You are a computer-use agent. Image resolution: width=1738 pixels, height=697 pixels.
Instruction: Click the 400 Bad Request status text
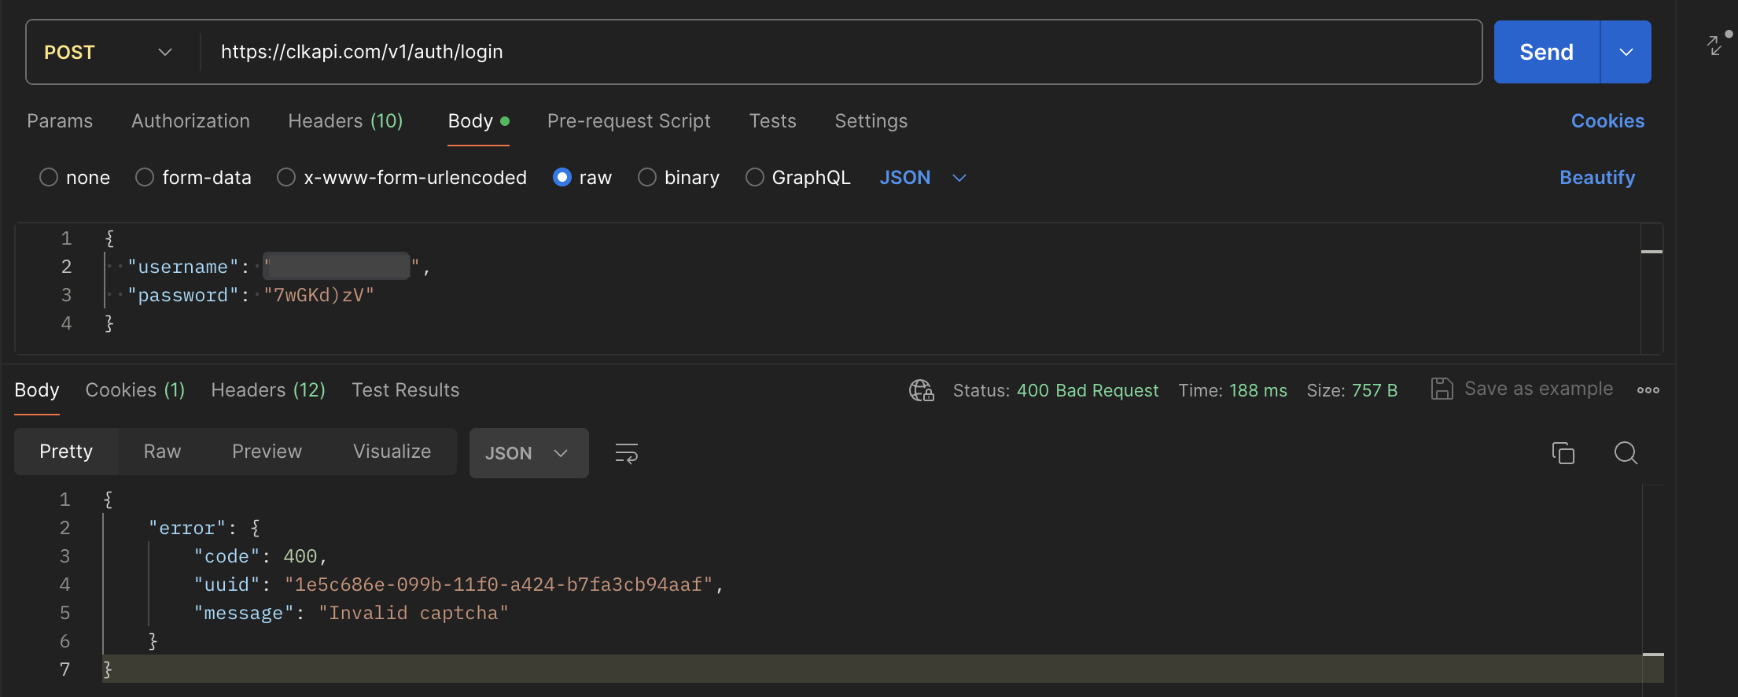click(1088, 390)
